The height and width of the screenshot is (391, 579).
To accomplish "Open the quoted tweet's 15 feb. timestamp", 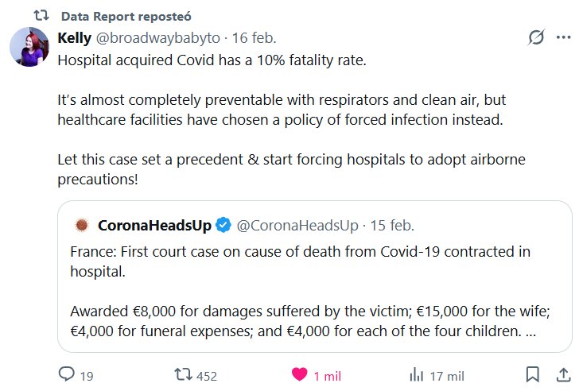I will [391, 226].
